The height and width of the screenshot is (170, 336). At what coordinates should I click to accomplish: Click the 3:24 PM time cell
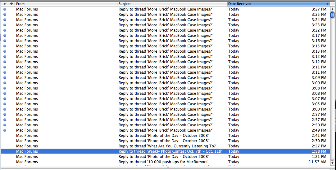pyautogui.click(x=319, y=20)
